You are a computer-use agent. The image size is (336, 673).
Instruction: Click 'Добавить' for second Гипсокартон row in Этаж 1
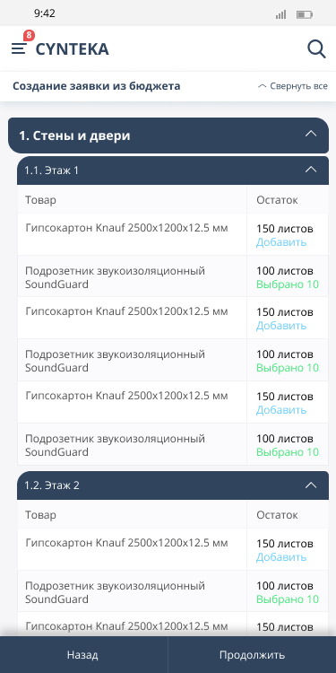coord(281,326)
